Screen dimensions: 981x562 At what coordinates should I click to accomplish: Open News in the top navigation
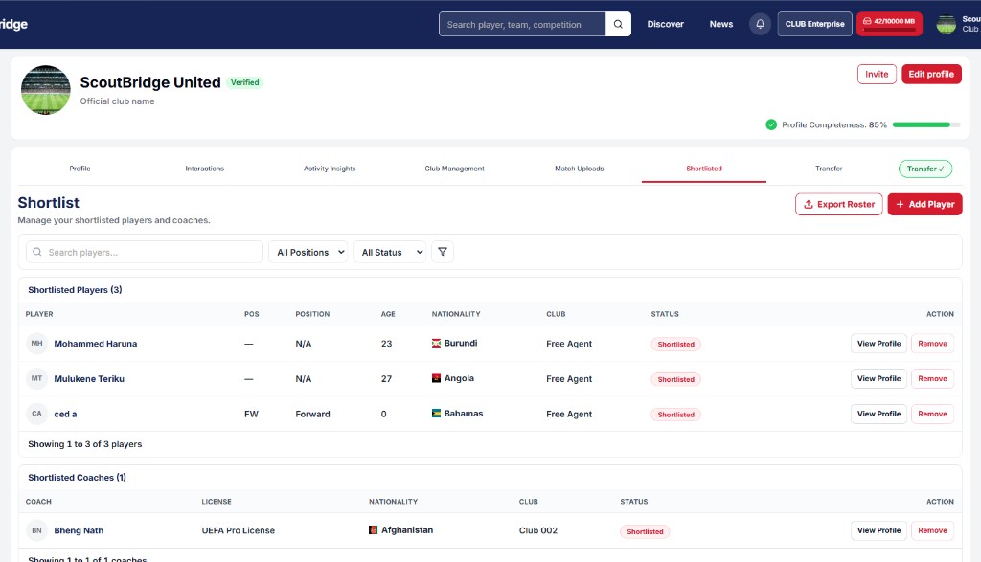(x=720, y=24)
